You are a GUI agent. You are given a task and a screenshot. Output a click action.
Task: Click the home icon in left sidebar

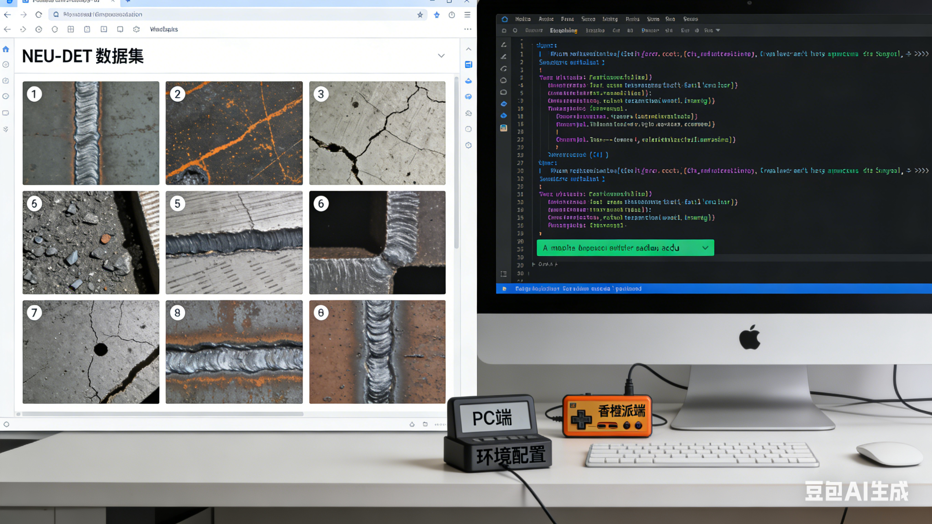pos(6,49)
